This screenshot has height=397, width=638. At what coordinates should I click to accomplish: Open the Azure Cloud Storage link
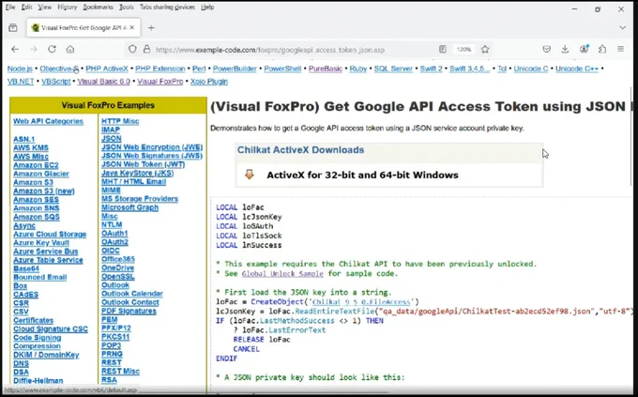50,234
